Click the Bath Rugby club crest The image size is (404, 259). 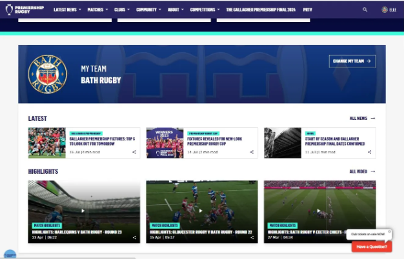47,74
